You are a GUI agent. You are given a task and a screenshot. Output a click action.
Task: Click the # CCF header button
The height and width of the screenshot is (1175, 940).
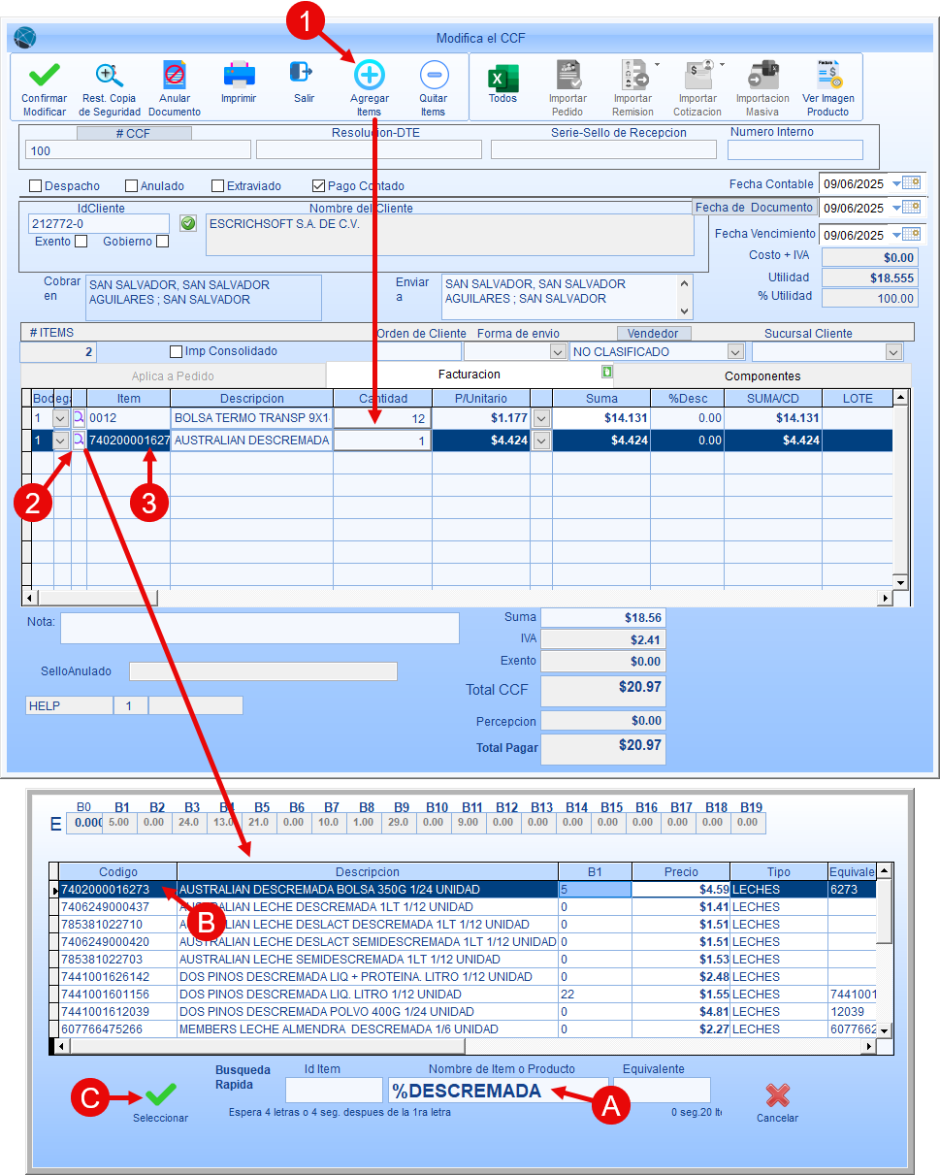point(134,133)
